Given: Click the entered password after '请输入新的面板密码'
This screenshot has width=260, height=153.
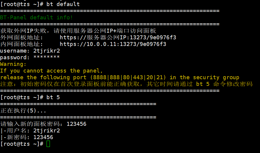Looking at the screenshot, I should click(76, 124).
